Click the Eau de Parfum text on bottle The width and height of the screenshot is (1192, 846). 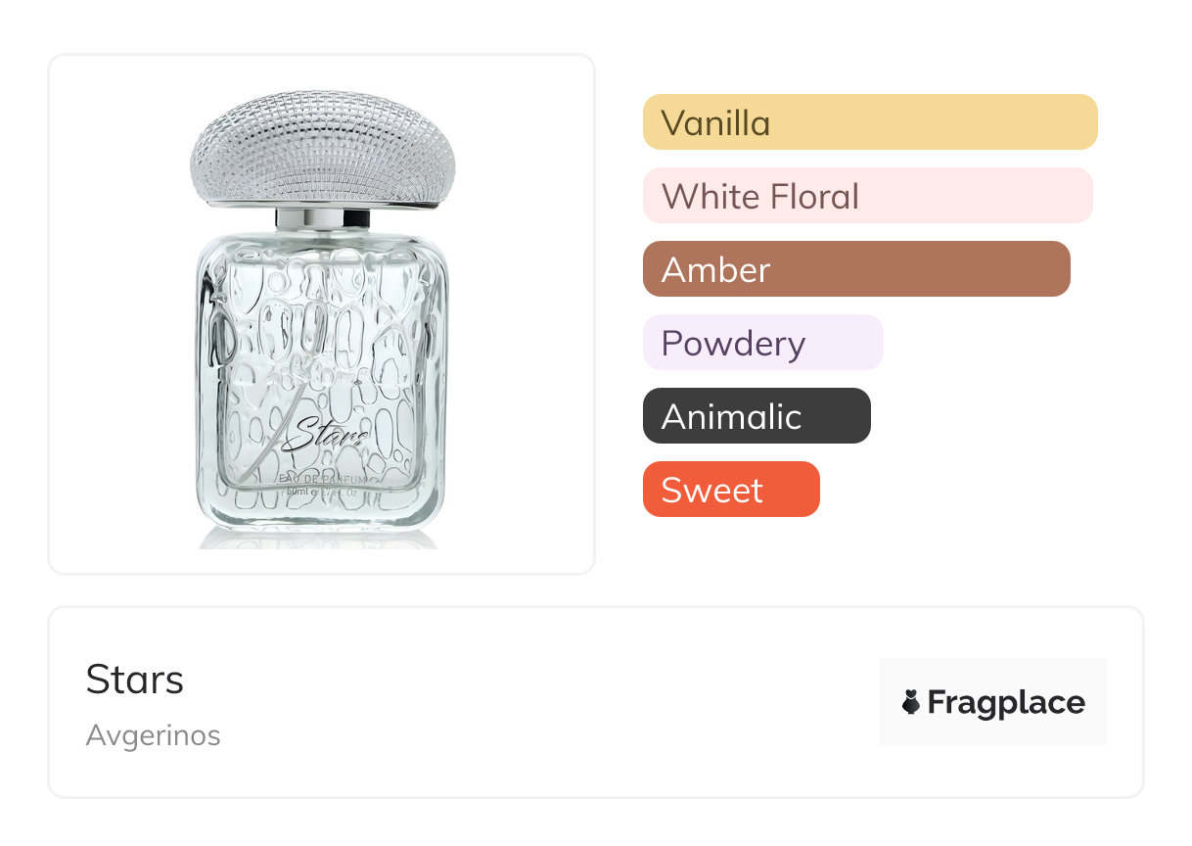click(x=323, y=478)
